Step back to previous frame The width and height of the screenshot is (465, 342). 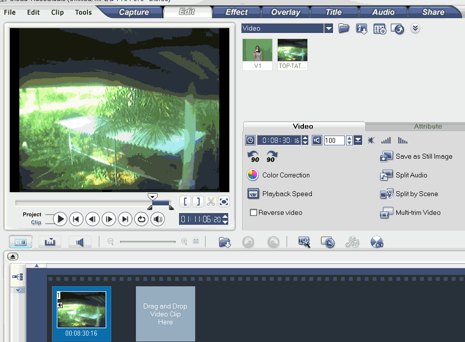click(x=92, y=219)
